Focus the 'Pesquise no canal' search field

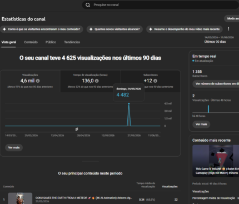point(161,5)
